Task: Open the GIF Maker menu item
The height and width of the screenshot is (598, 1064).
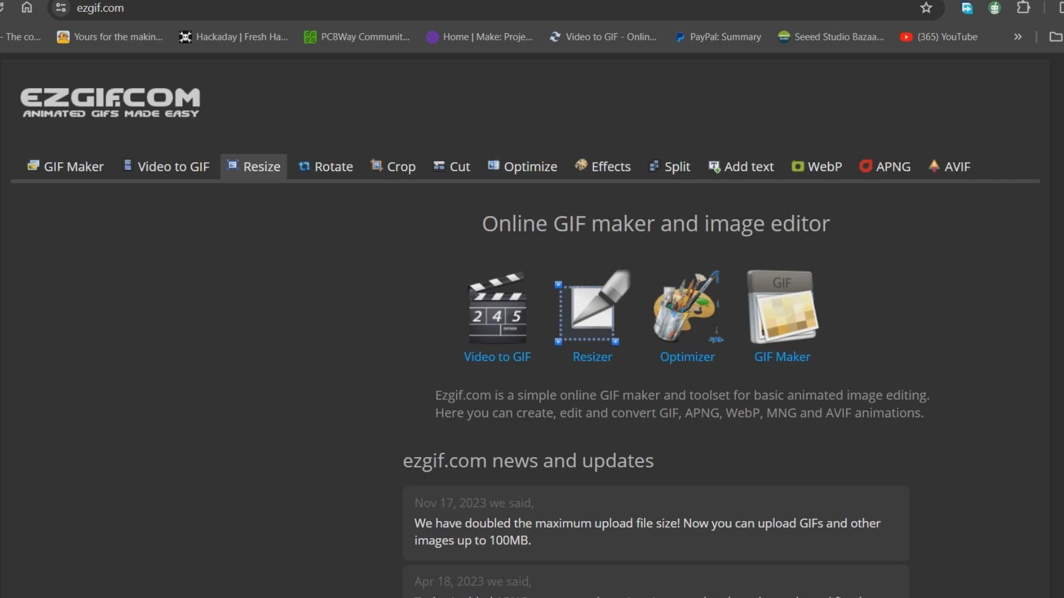Action: click(x=65, y=167)
